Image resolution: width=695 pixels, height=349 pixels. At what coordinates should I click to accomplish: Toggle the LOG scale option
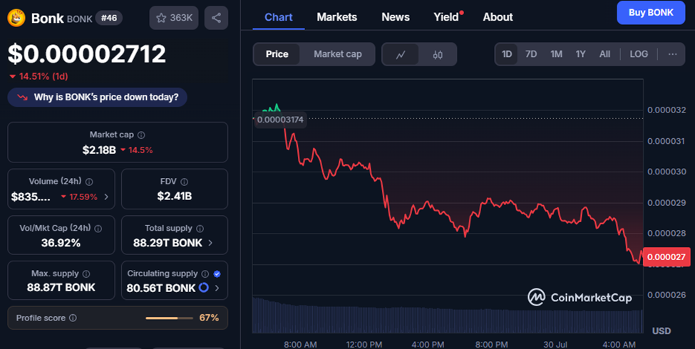[639, 54]
